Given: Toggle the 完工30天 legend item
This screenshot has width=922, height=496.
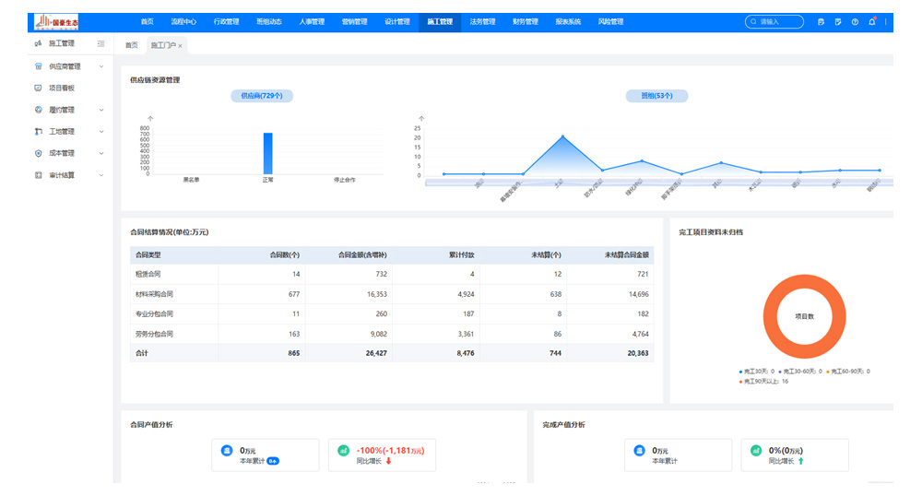Looking at the screenshot, I should tap(758, 372).
